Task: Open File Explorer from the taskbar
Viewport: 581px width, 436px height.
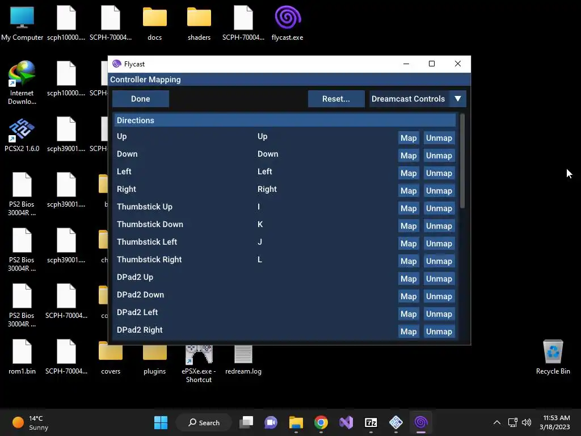Action: coord(296,422)
